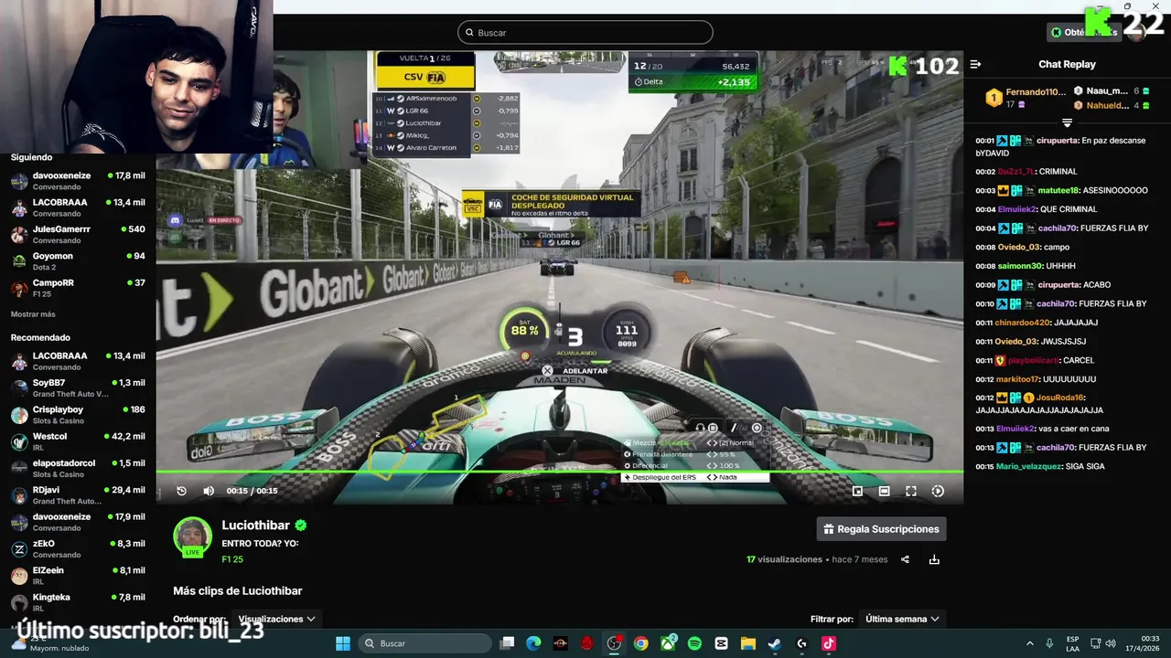Image resolution: width=1171 pixels, height=658 pixels.
Task: Toggle theater mode in video player
Action: (884, 491)
